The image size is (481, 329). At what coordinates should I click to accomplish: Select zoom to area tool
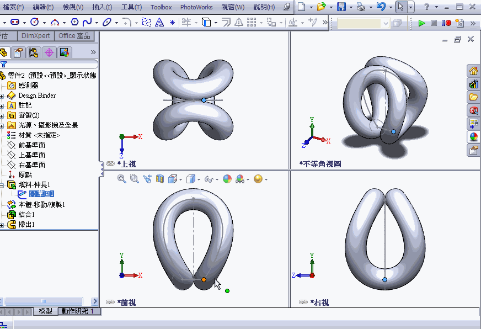(135, 179)
